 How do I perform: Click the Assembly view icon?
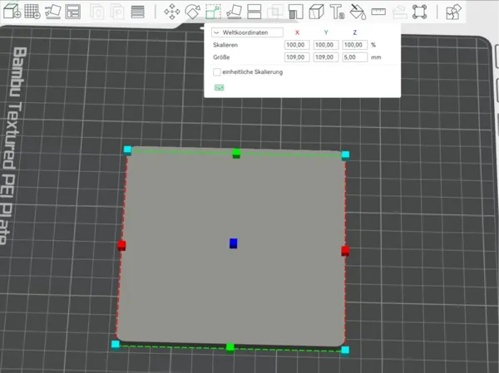tap(419, 12)
